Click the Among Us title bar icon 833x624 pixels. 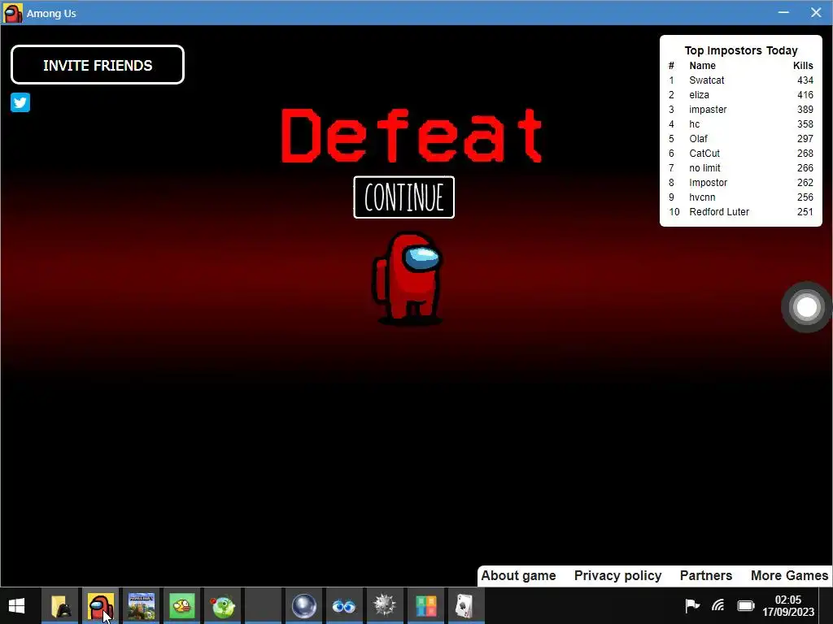[x=13, y=13]
